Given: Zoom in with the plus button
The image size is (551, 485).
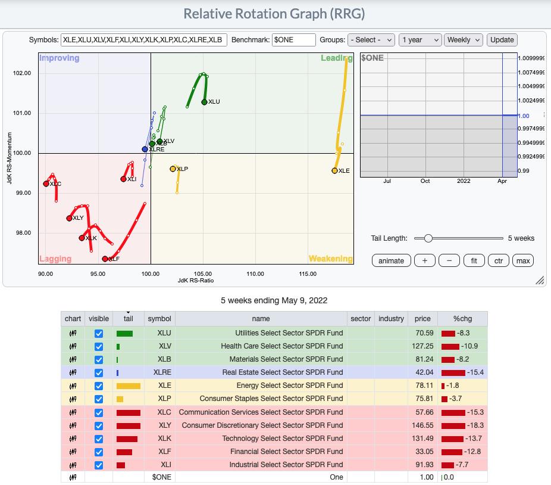Looking at the screenshot, I should (x=424, y=261).
